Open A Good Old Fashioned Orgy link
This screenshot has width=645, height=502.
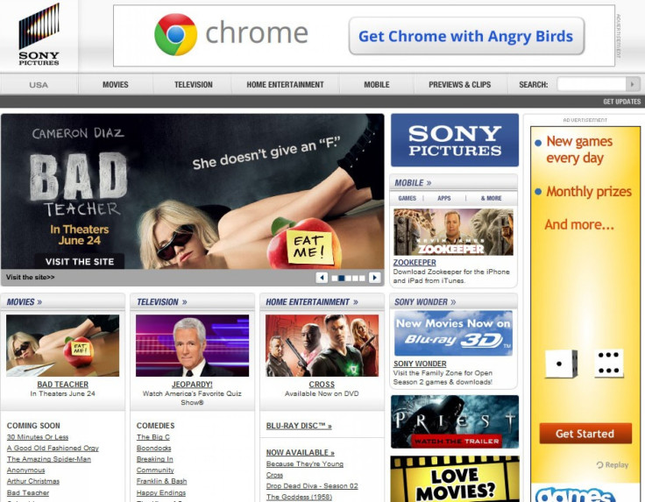click(53, 449)
